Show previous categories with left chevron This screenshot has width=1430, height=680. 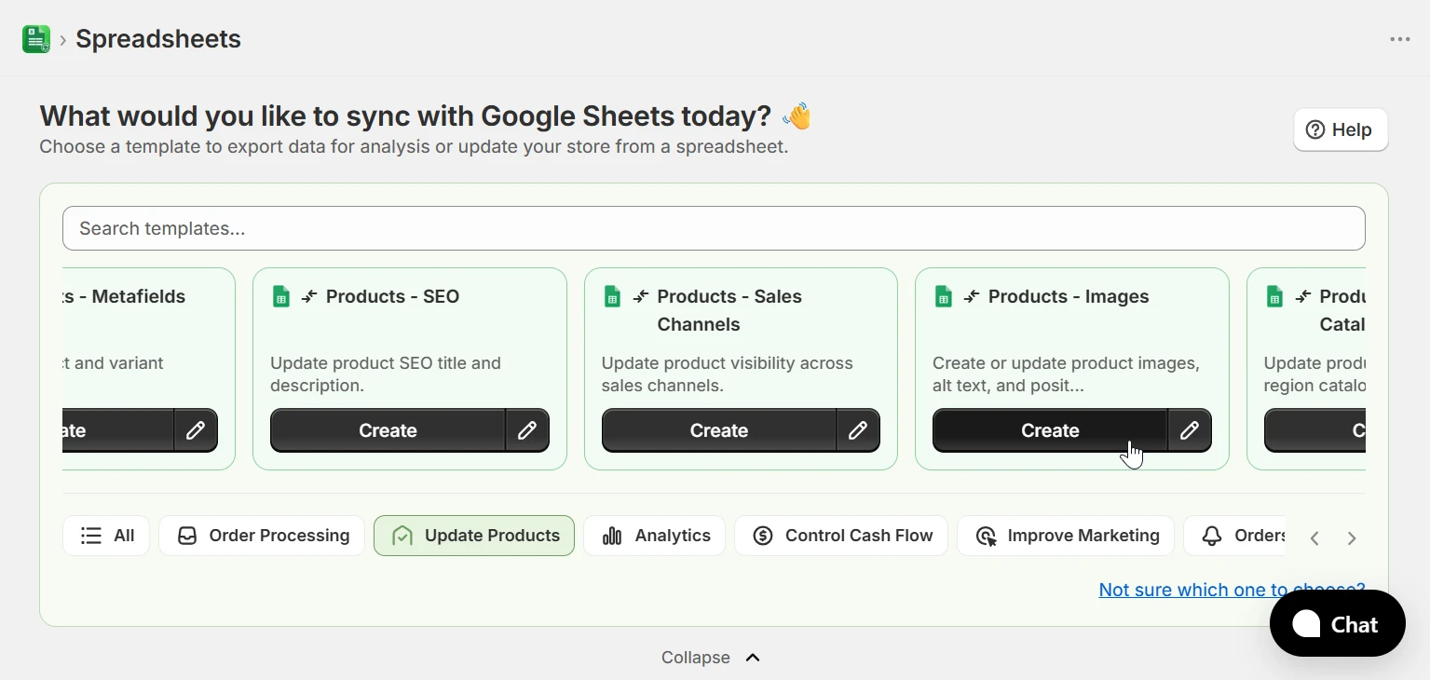click(x=1314, y=538)
